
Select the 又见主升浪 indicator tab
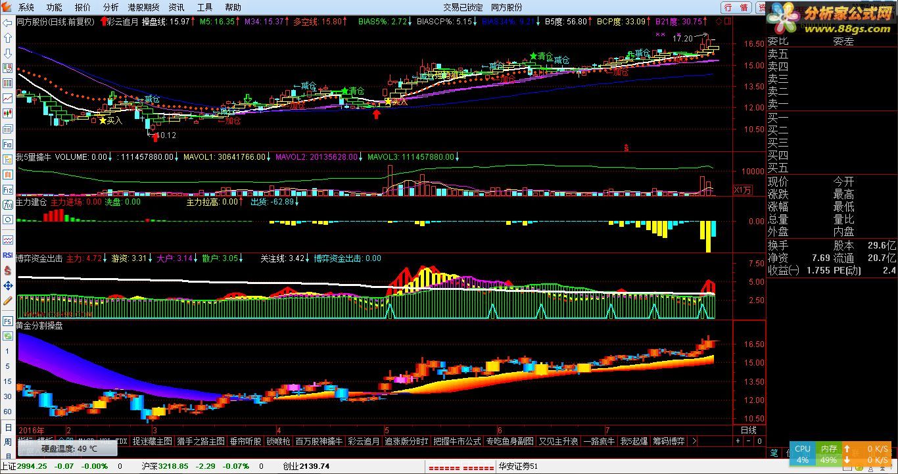[x=559, y=441]
